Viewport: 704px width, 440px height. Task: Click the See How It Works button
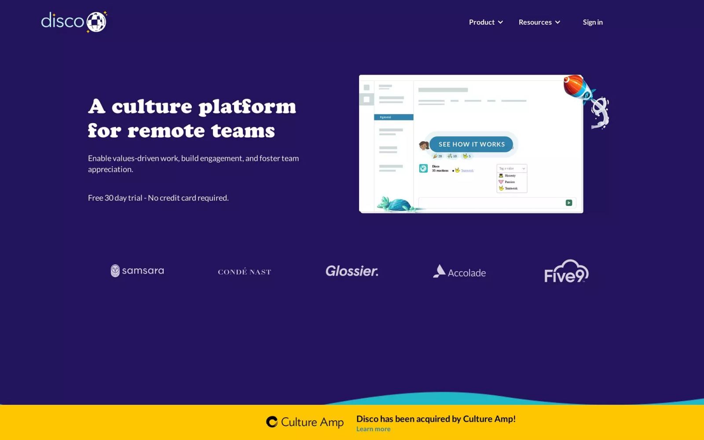point(471,144)
